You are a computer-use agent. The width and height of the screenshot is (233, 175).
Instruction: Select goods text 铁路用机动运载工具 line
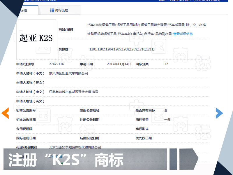point(130,34)
